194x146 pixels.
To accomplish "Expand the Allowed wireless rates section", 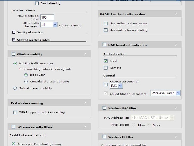I will click(x=14, y=40).
